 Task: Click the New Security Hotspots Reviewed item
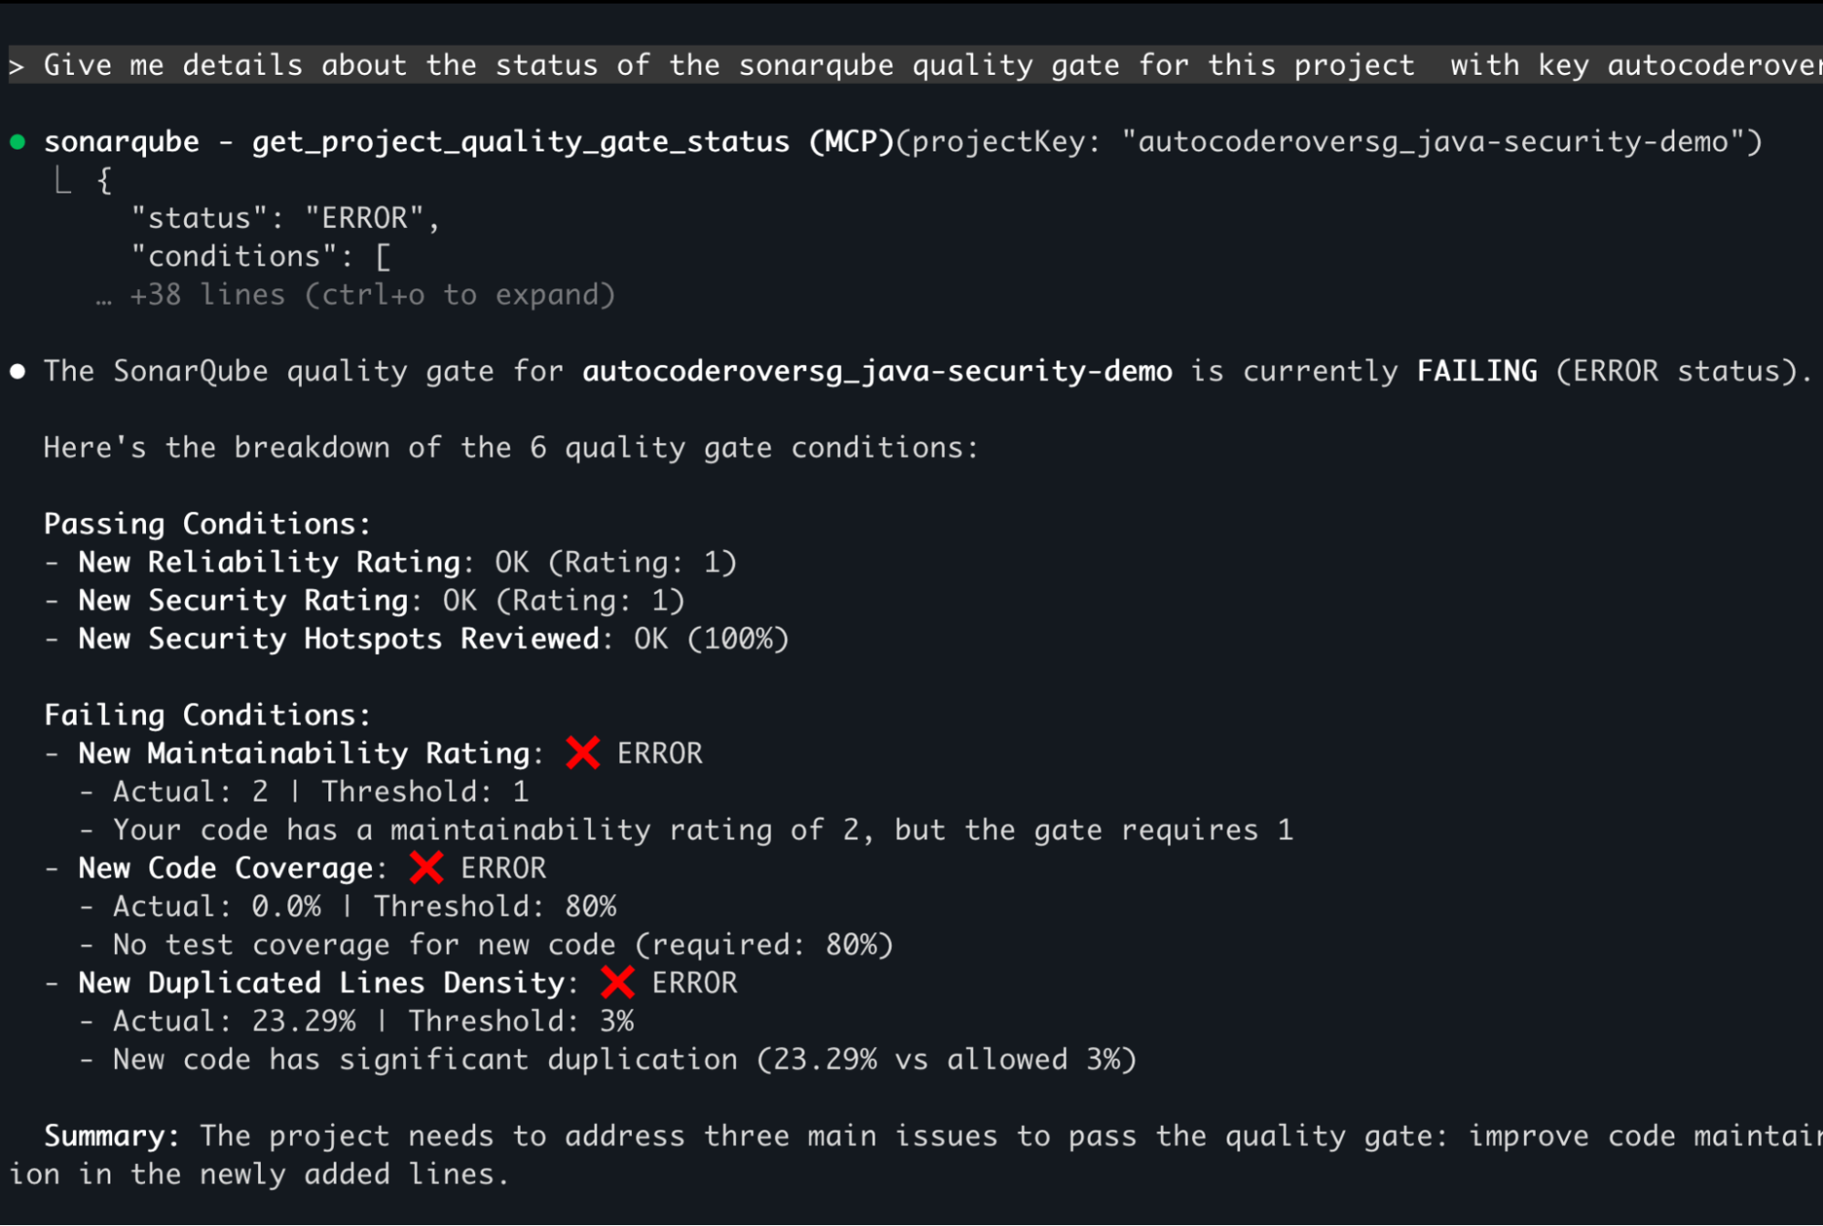click(x=338, y=639)
